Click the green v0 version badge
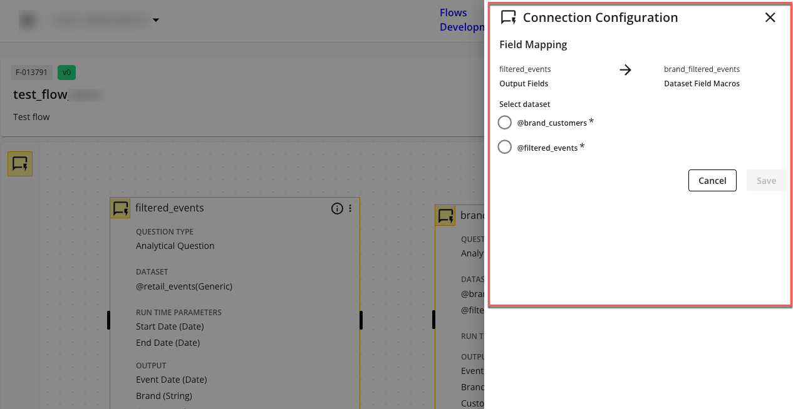 pos(66,73)
